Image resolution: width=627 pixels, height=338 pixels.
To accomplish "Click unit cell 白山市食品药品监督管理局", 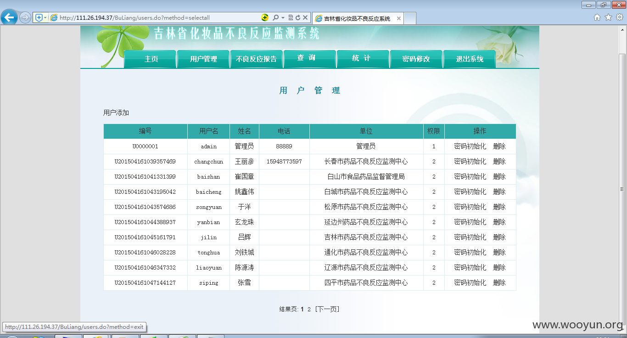I will (x=366, y=177).
